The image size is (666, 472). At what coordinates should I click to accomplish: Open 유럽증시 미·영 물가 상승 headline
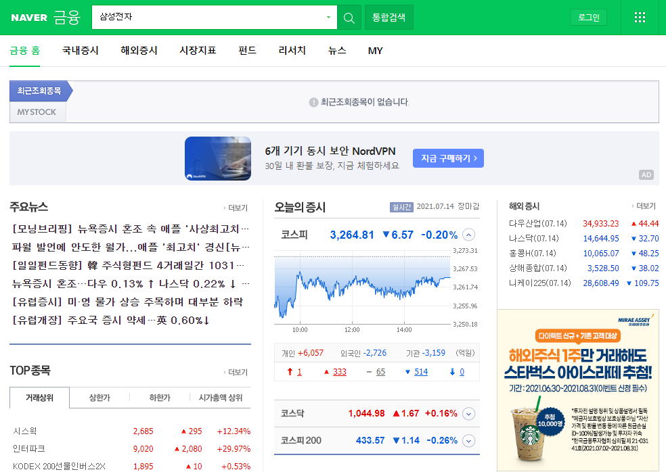[127, 302]
